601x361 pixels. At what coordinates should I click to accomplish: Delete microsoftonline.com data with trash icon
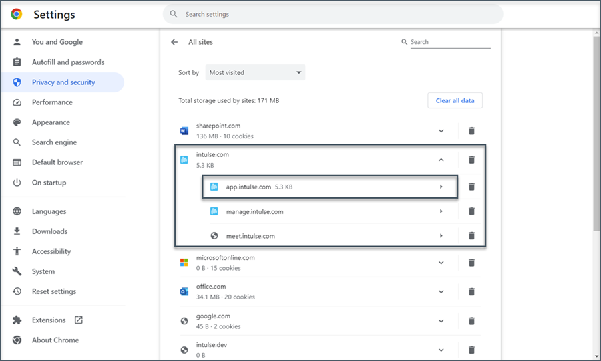click(471, 263)
